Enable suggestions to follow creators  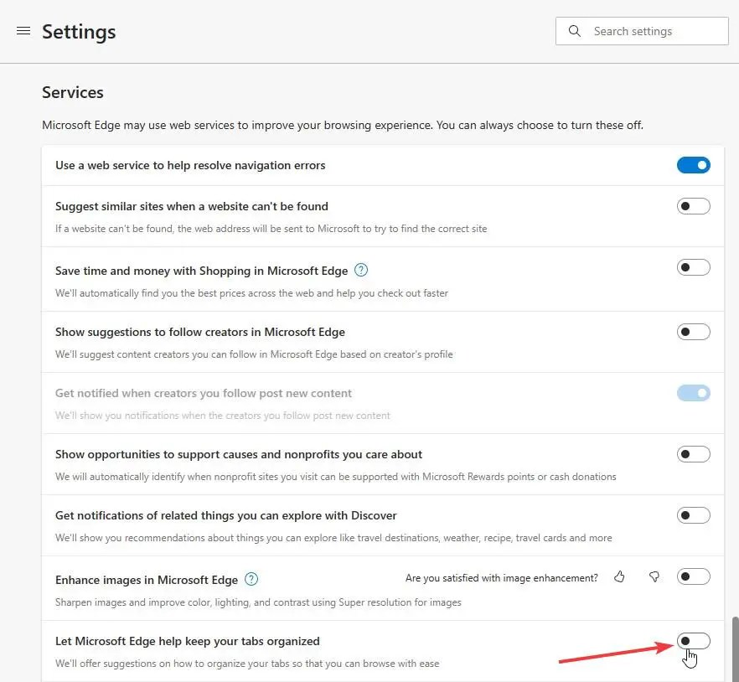693,332
